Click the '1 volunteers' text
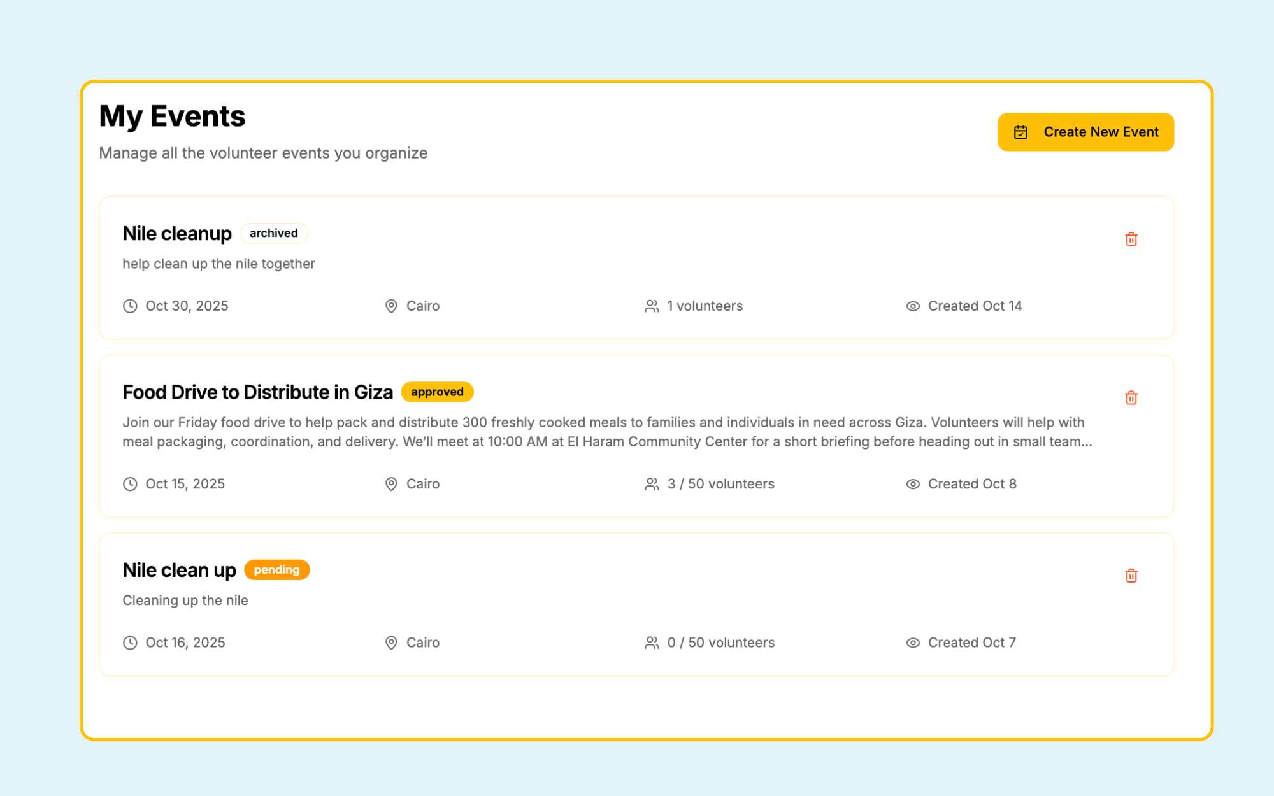The width and height of the screenshot is (1274, 796). point(705,306)
